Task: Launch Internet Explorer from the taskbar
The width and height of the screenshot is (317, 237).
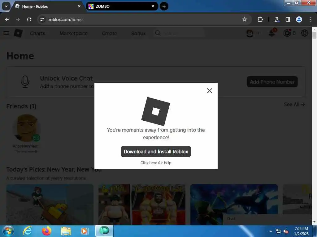Action: (28, 231)
